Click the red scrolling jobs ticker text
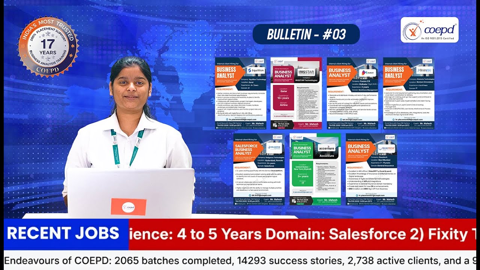The height and width of the screenshot is (270, 480). [302, 234]
